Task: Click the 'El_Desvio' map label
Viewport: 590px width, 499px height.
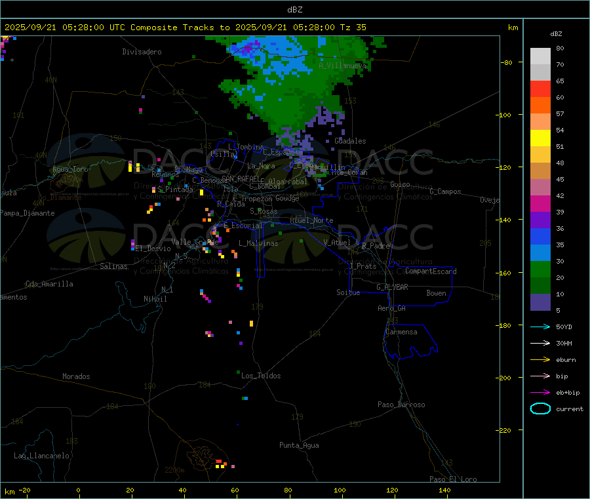Action: [153, 249]
